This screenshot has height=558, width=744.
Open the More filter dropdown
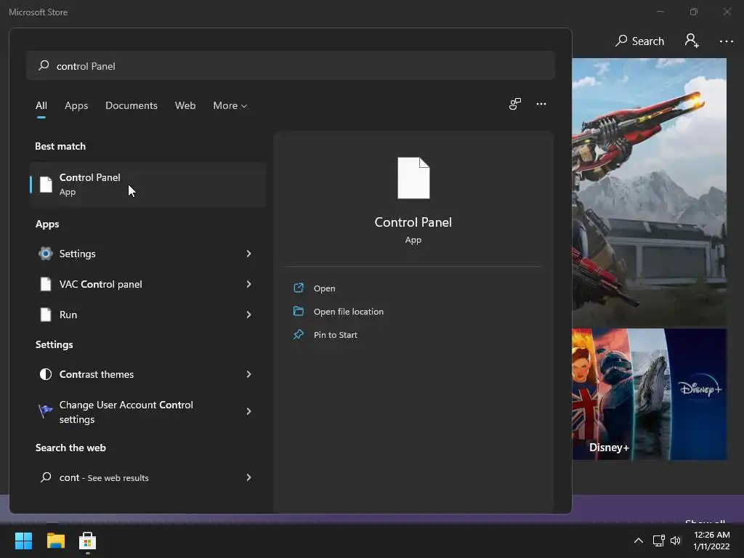230,106
